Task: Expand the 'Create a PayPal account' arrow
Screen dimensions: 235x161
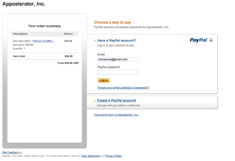Action: pos(95,101)
